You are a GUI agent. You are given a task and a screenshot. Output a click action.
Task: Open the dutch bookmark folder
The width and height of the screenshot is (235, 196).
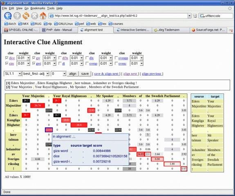tap(10, 24)
